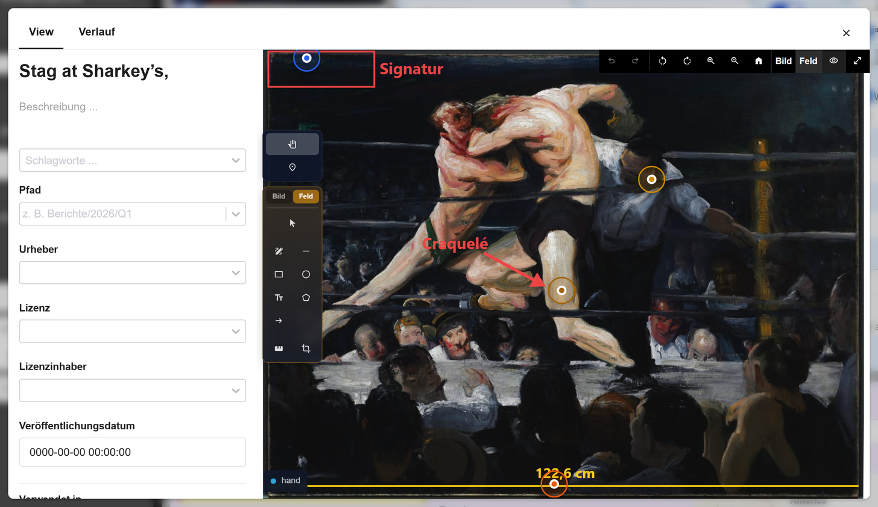
Task: Click the 'Veröffentlichungsdatum' field label
Action: (77, 426)
